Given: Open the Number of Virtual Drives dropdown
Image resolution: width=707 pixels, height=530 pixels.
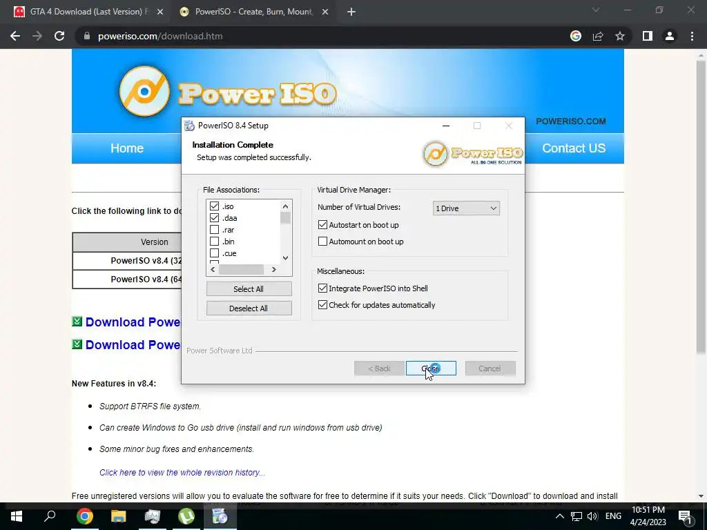Looking at the screenshot, I should (466, 208).
